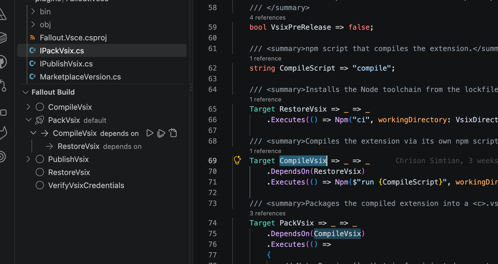Click {CompileScript} interpolation on line 71
Image resolution: width=498 pixels, height=264 pixels.
[x=410, y=182]
